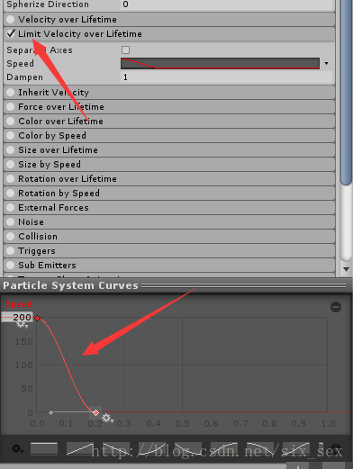Enable Force over Lifetime module
The width and height of the screenshot is (353, 469).
coord(11,106)
